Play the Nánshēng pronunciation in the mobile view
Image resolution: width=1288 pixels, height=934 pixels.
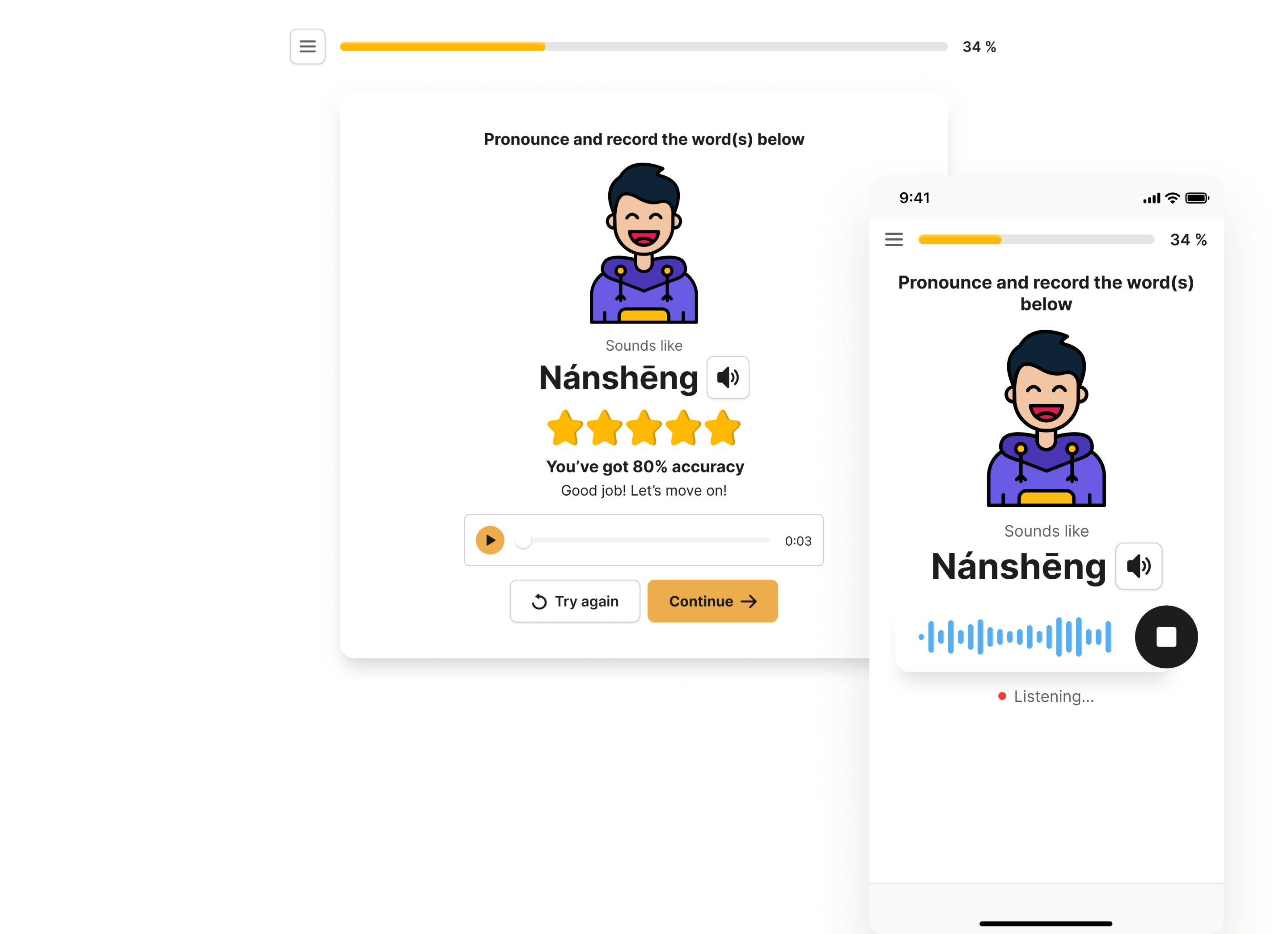(1138, 566)
